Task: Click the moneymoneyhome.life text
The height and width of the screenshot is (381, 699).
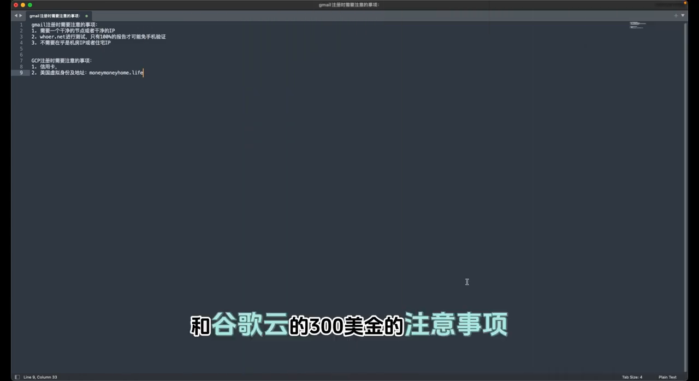Action: 116,73
